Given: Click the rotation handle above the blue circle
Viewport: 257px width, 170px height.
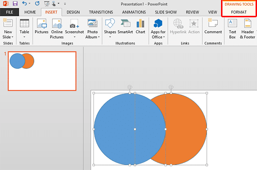Looking at the screenshot, I should (x=130, y=87).
